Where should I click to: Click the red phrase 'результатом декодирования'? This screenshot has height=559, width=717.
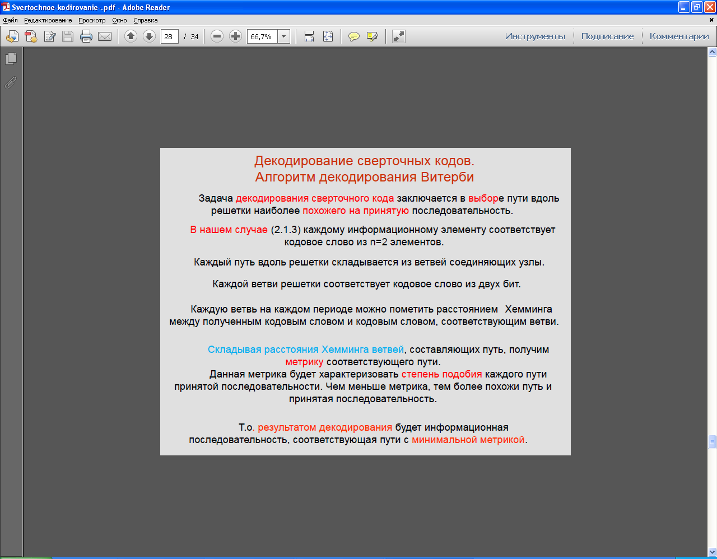click(x=325, y=427)
